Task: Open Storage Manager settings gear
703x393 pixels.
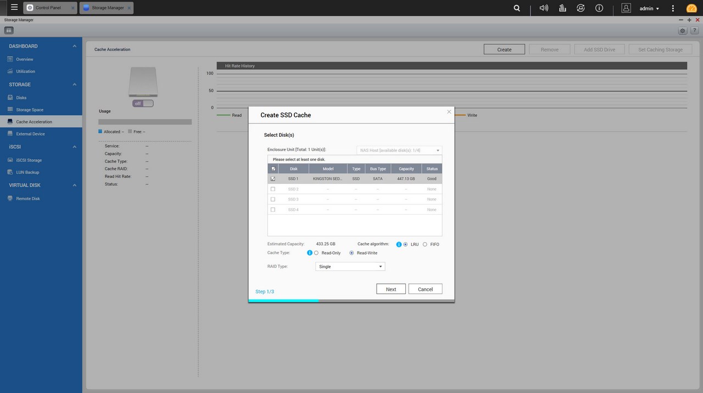Action: point(683,31)
